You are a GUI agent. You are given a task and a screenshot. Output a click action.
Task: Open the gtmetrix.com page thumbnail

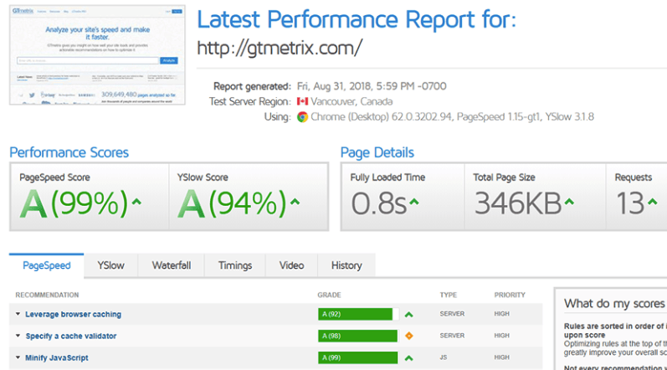coord(97,55)
